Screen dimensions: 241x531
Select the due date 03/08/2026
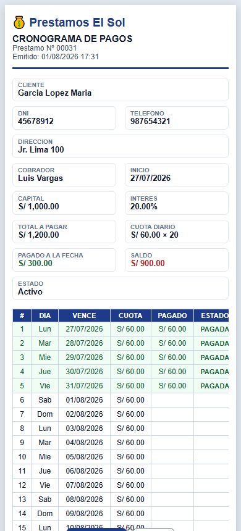tap(84, 429)
